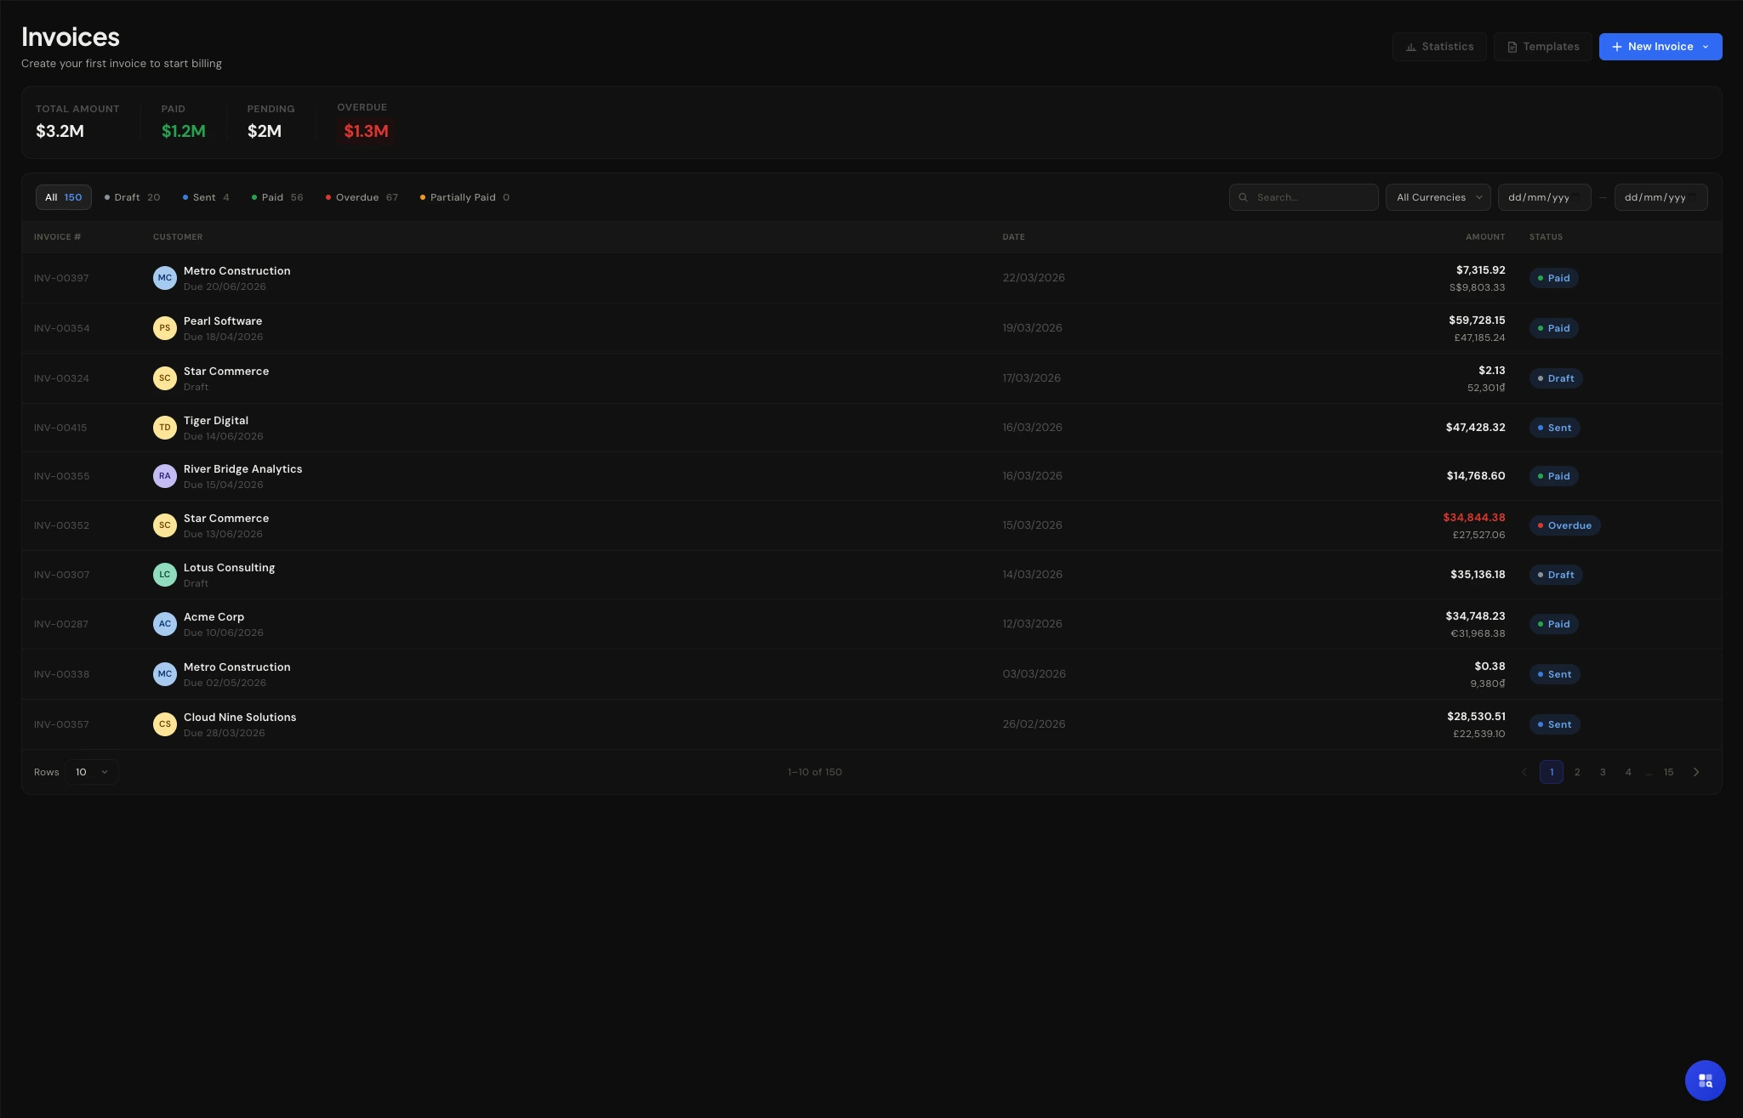This screenshot has height=1118, width=1743.
Task: Select the Paid filter tab
Action: pyautogui.click(x=277, y=197)
